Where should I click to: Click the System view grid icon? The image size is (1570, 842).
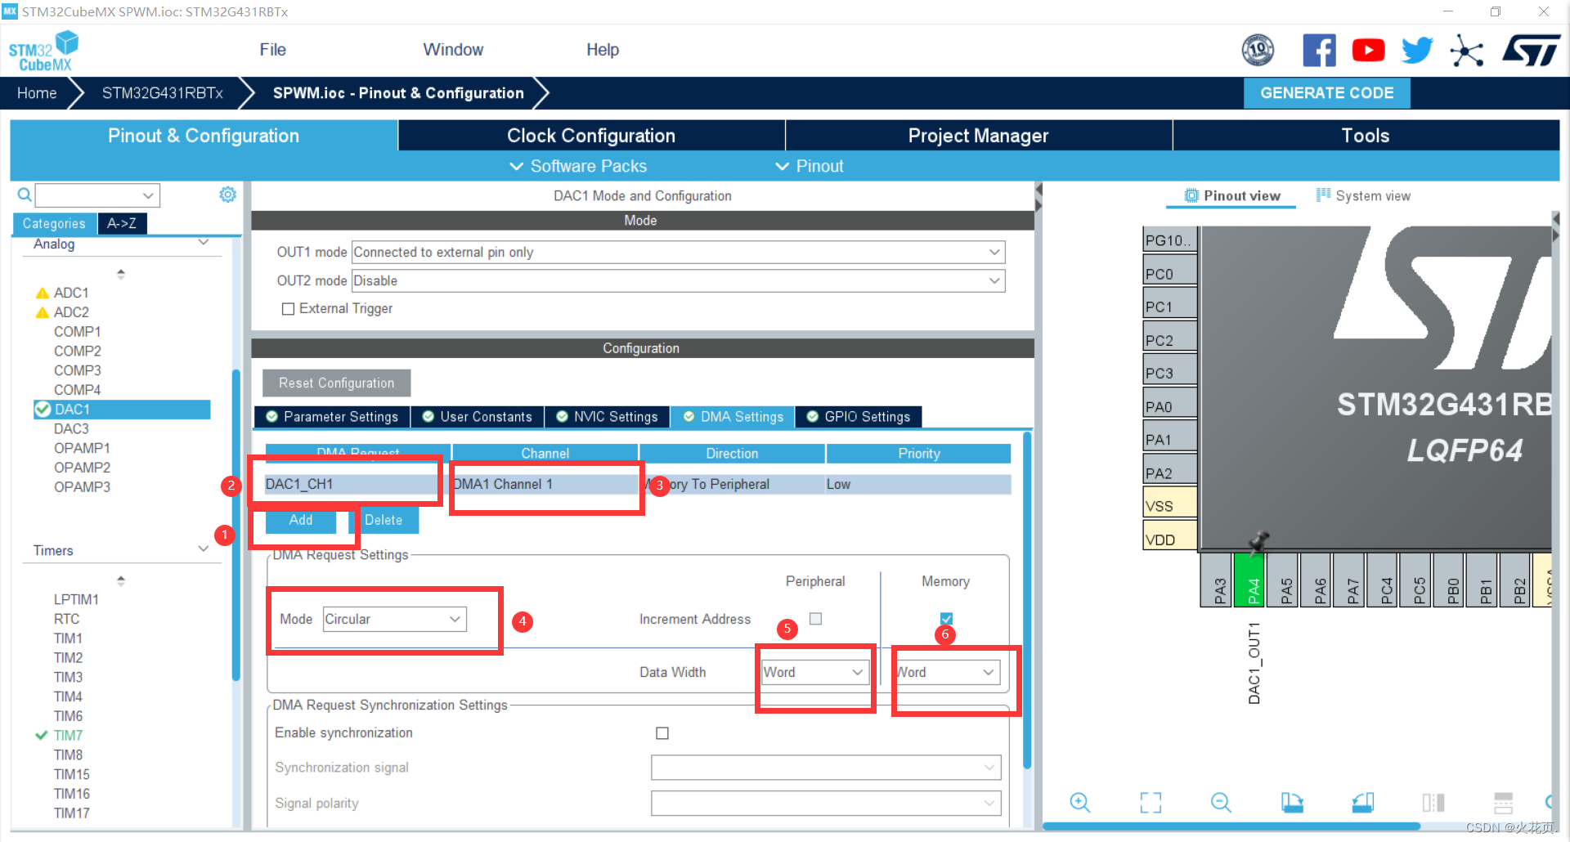click(x=1323, y=195)
